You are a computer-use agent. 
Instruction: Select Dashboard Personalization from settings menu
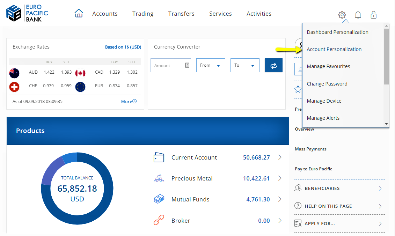pos(338,32)
